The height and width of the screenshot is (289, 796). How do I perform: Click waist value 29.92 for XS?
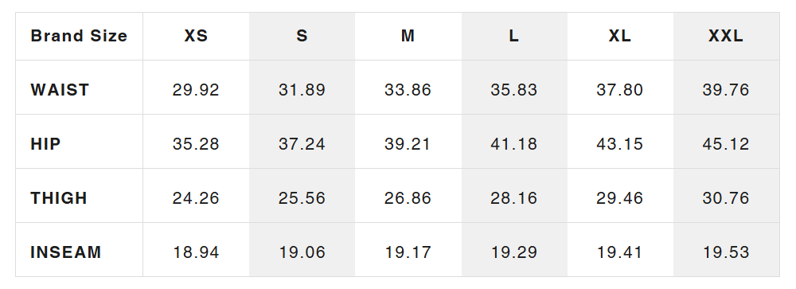tap(196, 90)
